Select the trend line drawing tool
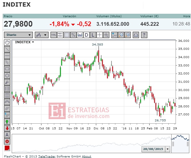This screenshot has height=158, width=191. point(7,49)
